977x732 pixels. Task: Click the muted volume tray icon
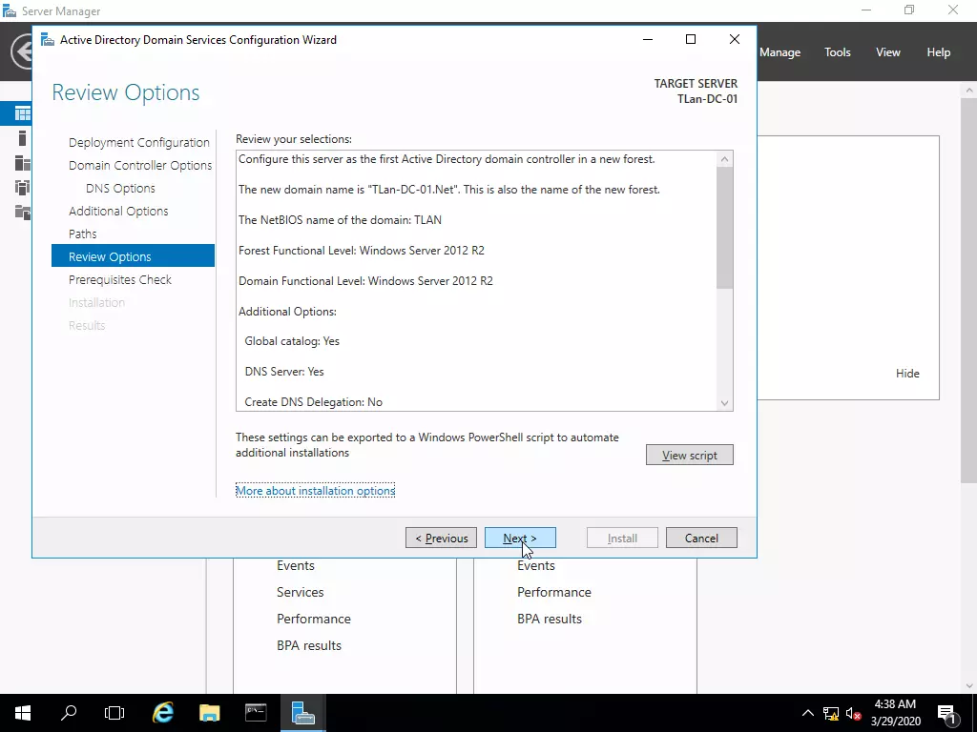click(x=854, y=713)
